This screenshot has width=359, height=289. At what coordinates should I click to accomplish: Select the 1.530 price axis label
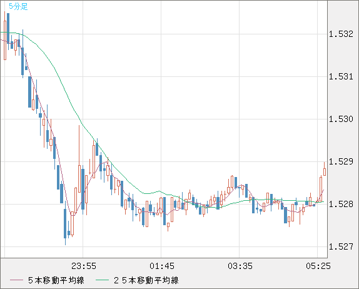click(341, 119)
